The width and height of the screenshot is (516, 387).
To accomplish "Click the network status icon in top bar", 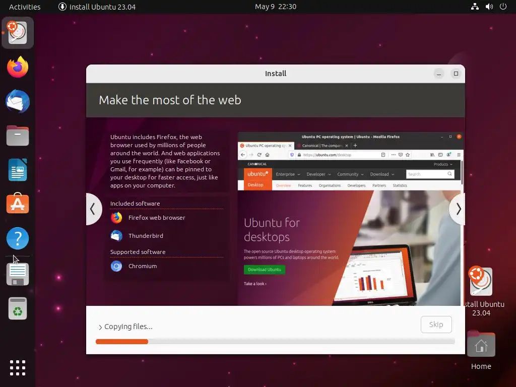I will 475,7.
